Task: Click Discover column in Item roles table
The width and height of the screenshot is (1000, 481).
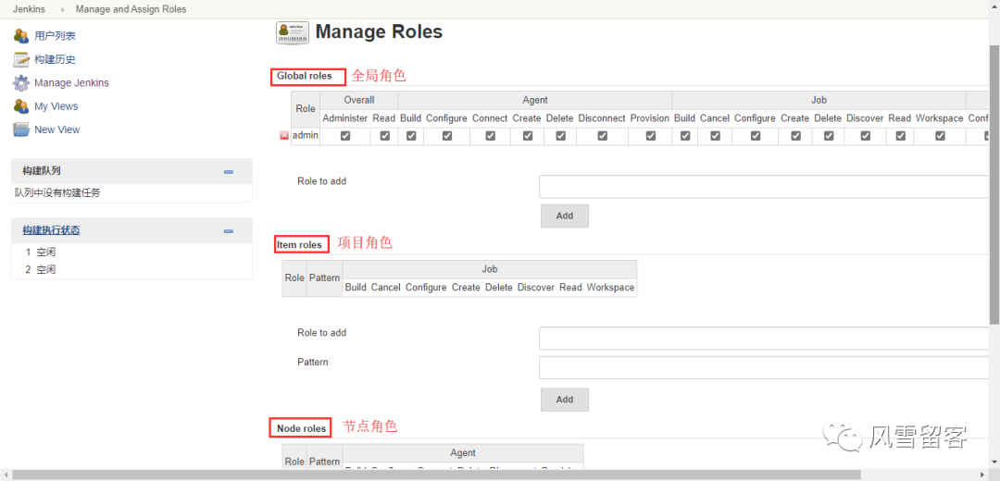Action: (x=536, y=288)
